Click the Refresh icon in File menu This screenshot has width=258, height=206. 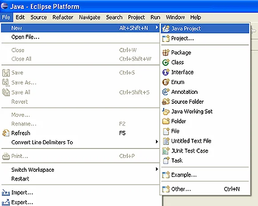[x=6, y=133]
